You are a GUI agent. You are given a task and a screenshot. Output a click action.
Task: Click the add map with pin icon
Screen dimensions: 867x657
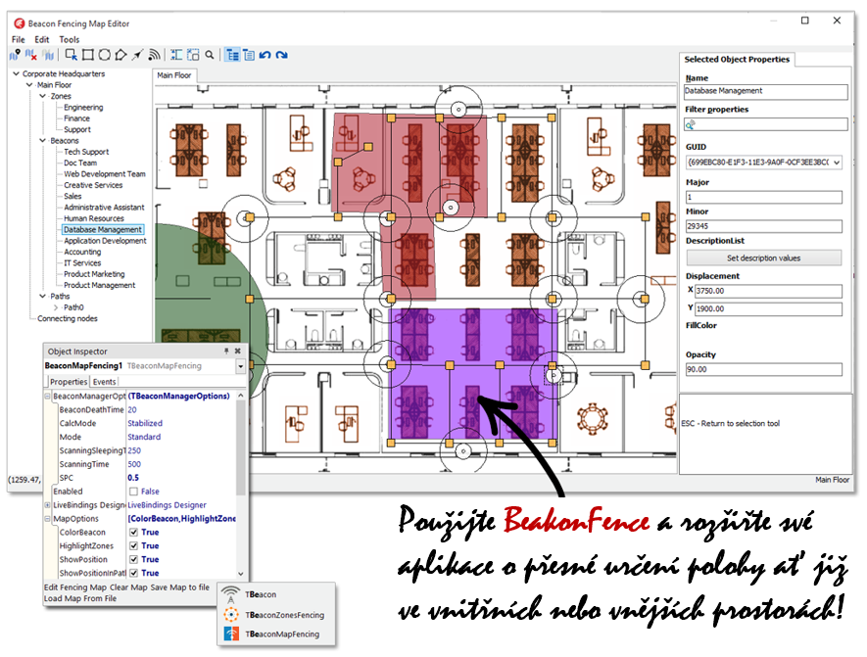(15, 55)
